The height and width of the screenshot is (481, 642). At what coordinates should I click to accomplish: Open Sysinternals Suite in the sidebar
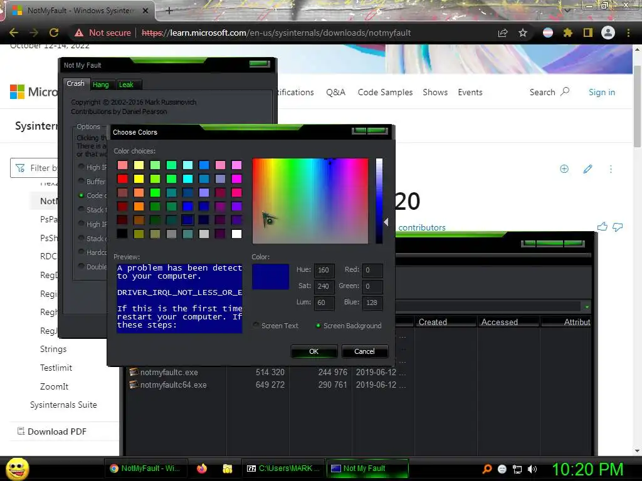tap(63, 405)
